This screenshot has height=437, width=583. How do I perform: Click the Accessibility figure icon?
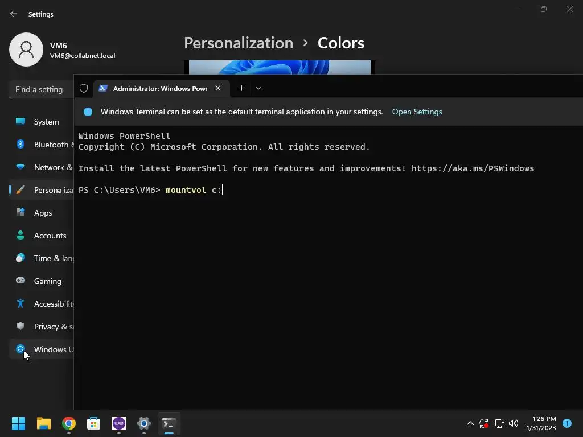pos(20,303)
